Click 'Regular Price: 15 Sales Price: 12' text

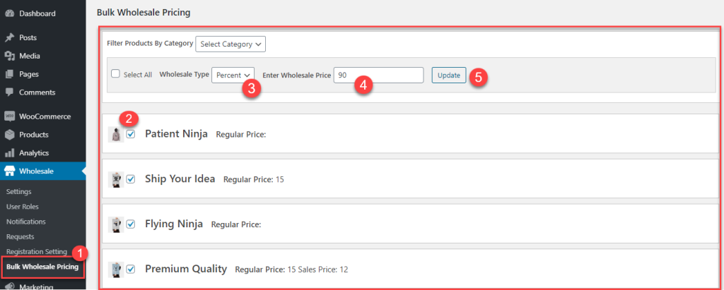pyautogui.click(x=291, y=270)
